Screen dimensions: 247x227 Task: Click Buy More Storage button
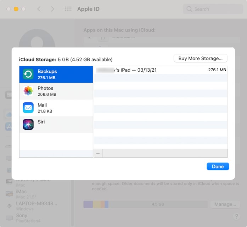pos(200,59)
